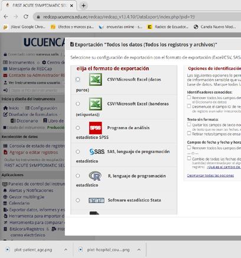241x258 pixels.
Task: Open 'Canela Nuevo Mod...' bookmark
Action: (215, 27)
